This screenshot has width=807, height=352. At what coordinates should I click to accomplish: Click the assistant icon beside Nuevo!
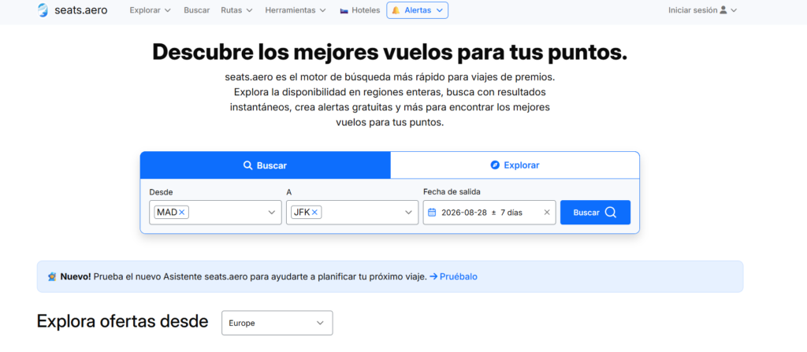click(52, 276)
